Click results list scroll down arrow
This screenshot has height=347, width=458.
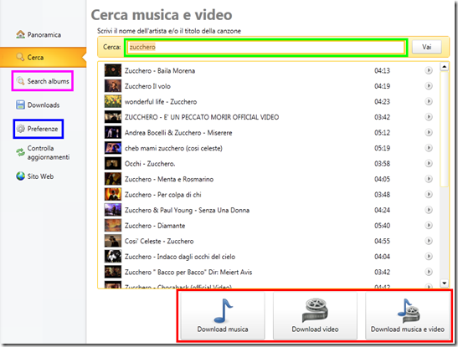pos(445,283)
